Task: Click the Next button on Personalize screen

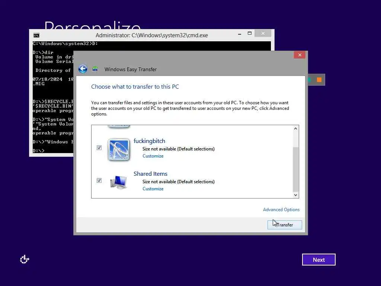Action: 318,260
